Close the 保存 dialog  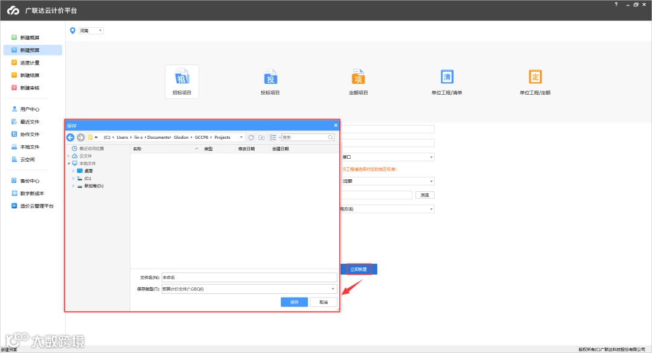coord(336,125)
